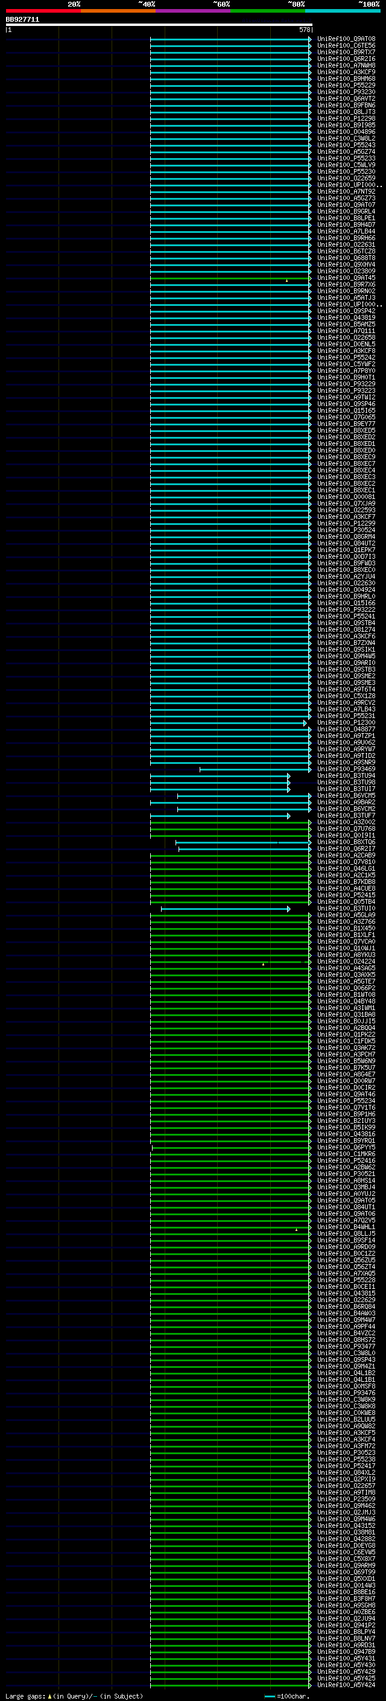
Task: Select label UniRef100_A5Y424
Action: point(346,1686)
